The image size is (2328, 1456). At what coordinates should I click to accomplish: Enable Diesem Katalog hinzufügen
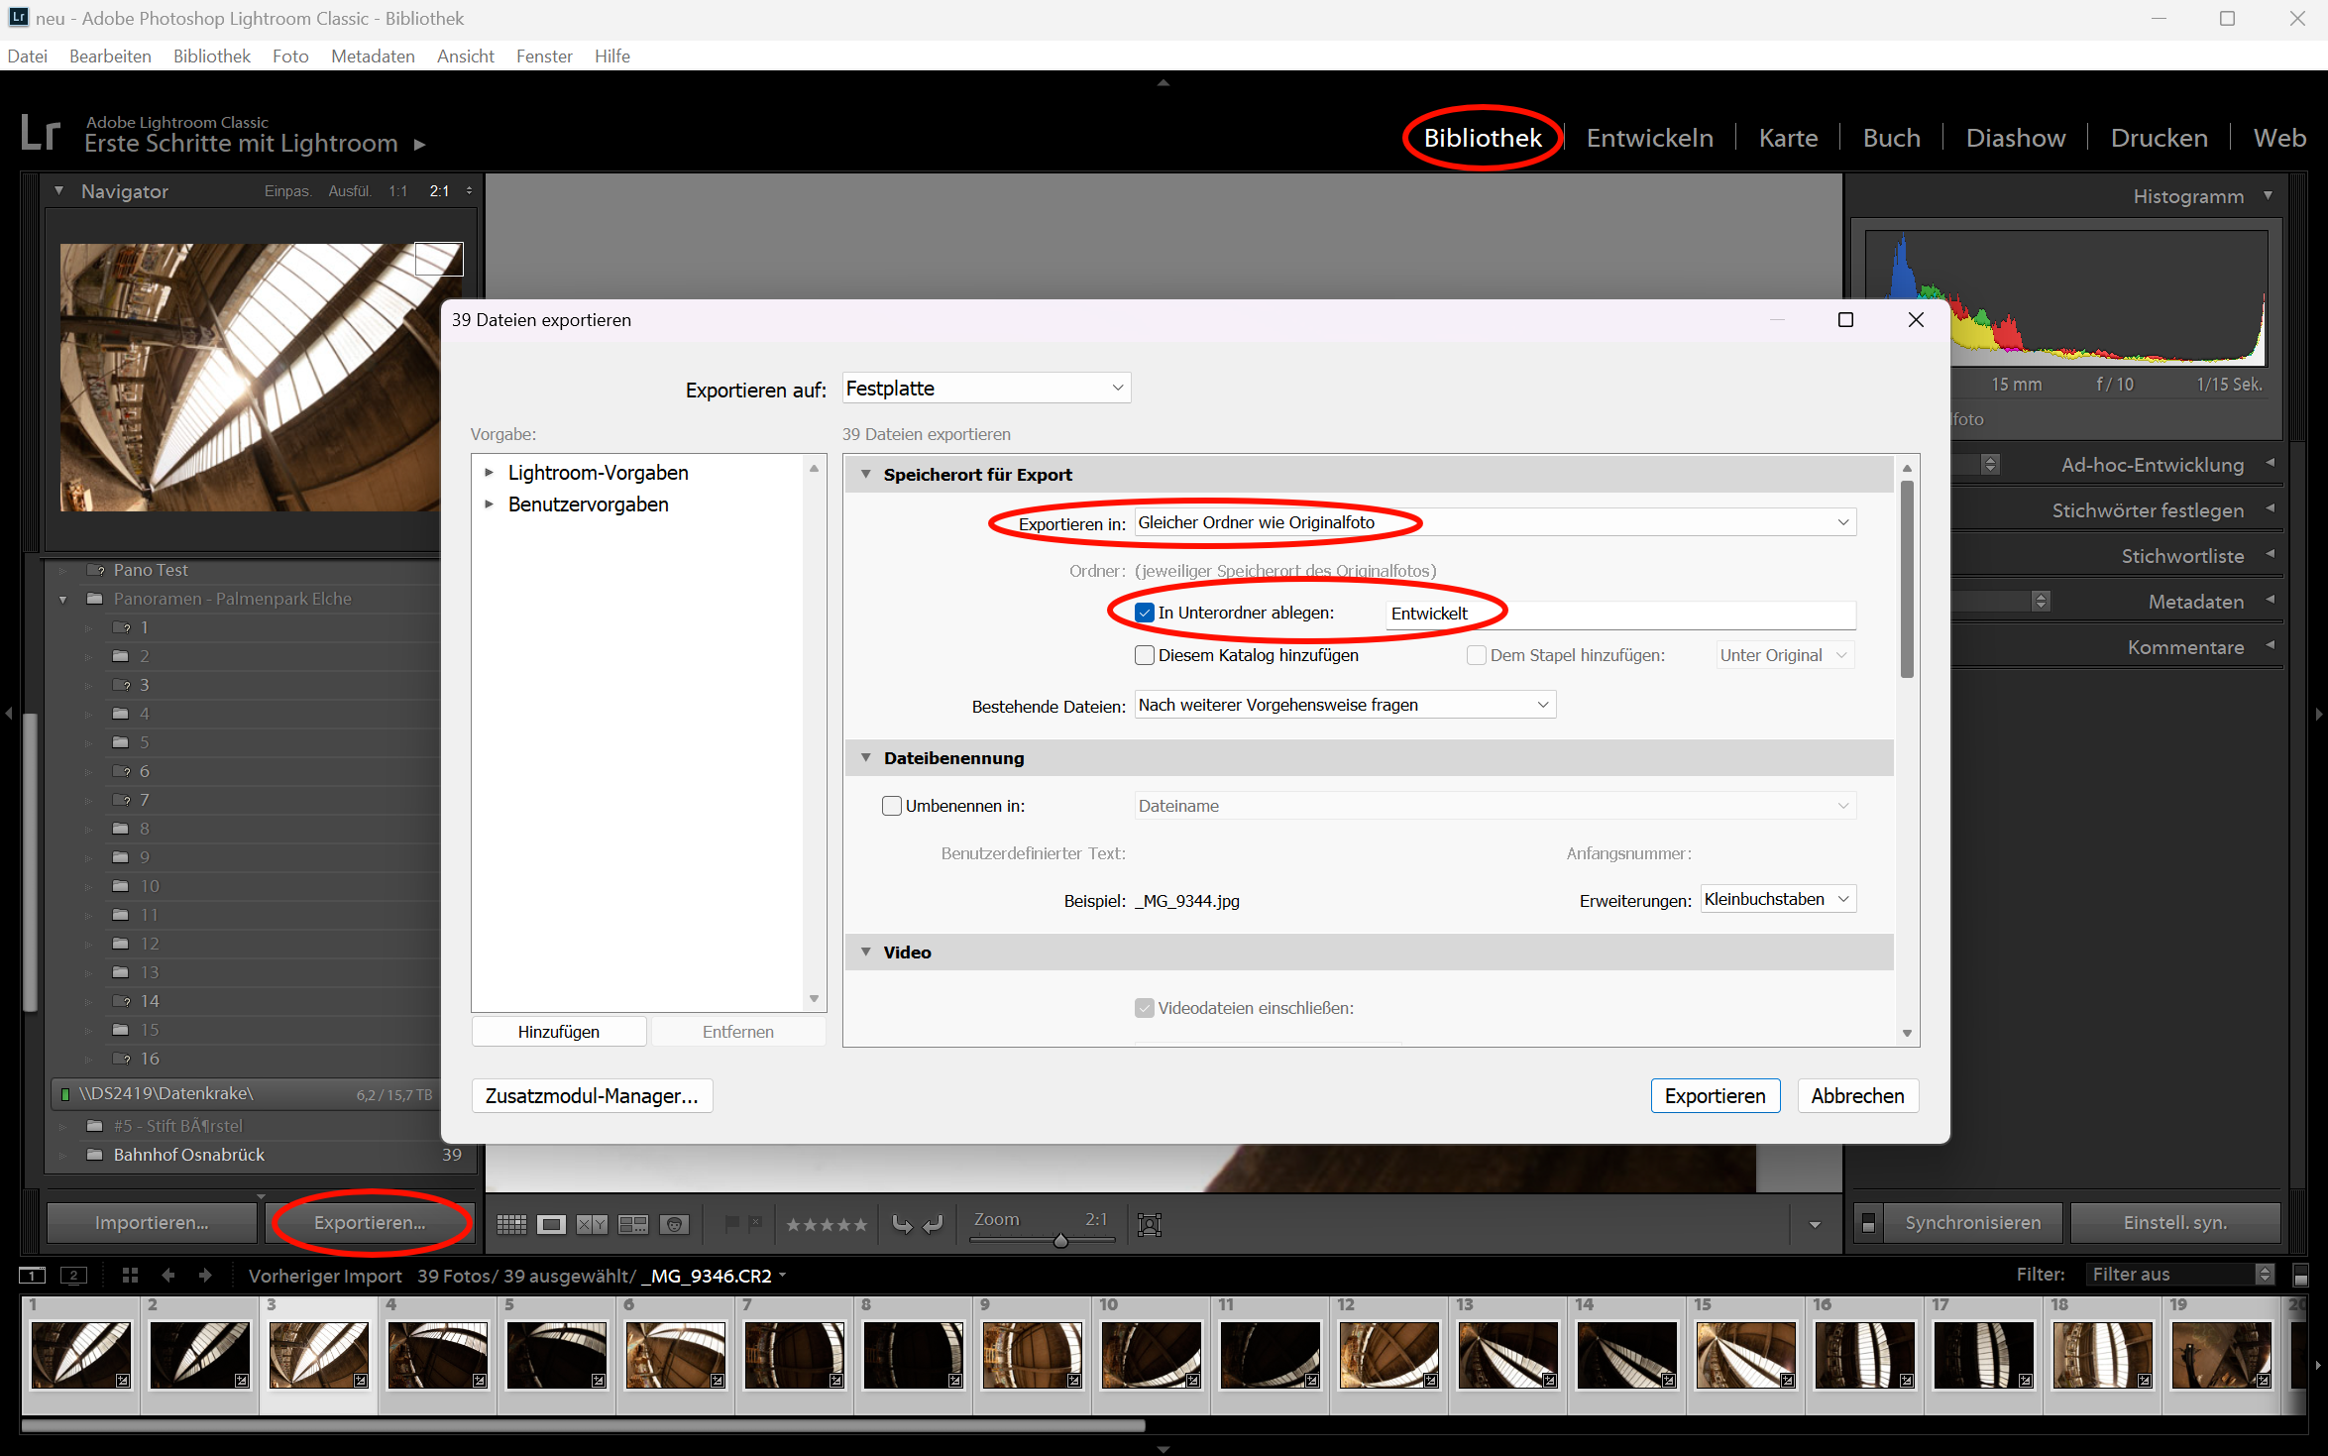[1145, 655]
